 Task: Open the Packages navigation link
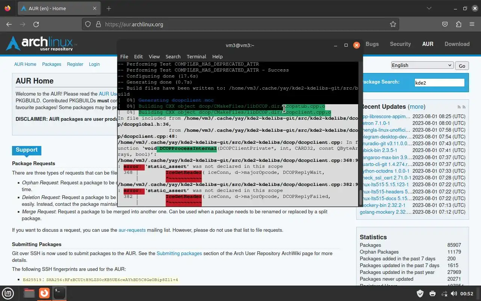[51, 64]
